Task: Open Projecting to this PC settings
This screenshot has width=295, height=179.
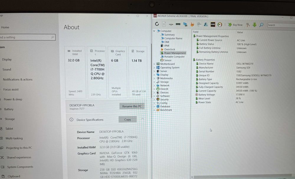Action: click(x=19, y=148)
